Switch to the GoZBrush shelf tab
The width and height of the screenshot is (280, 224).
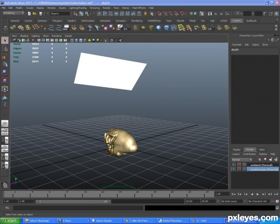click(x=252, y=21)
